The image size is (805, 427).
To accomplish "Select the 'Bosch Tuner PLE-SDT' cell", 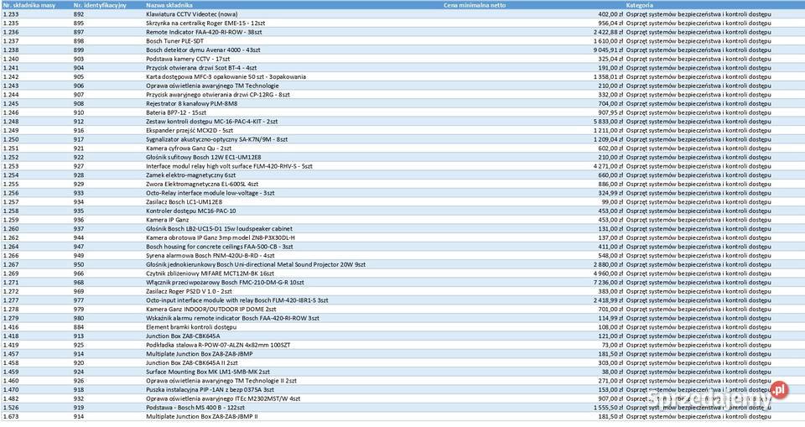I will point(174,41).
